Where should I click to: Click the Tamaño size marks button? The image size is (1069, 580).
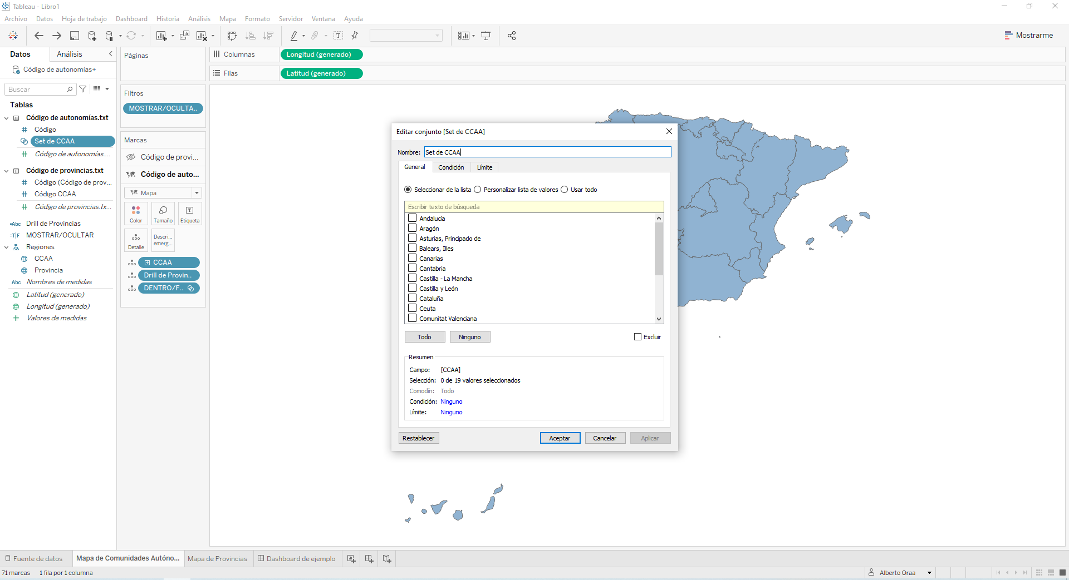pyautogui.click(x=163, y=214)
